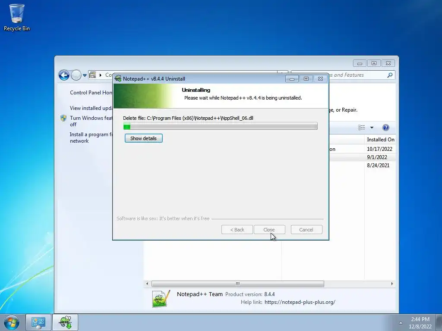
Task: Open Control Panel Home link
Action: coord(91,93)
